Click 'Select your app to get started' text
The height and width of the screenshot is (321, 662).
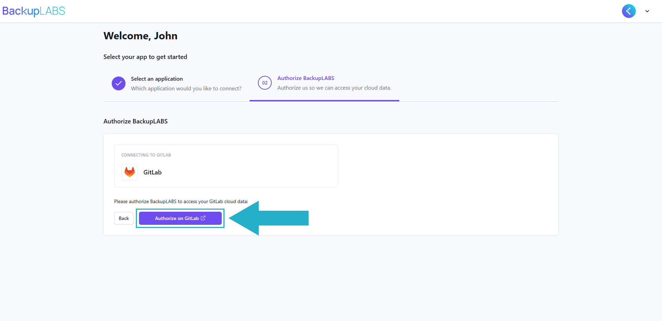pos(145,57)
